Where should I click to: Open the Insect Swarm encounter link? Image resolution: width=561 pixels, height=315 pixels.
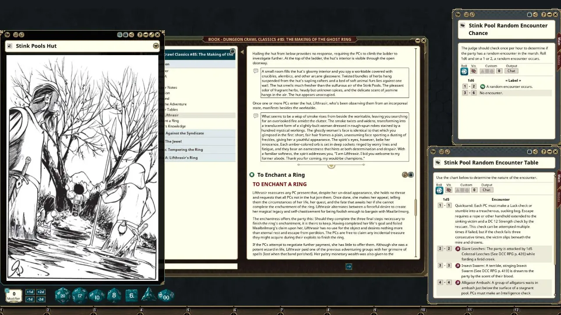[458, 266]
